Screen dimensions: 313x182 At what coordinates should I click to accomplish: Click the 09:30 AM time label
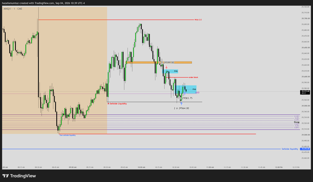pos(107,167)
